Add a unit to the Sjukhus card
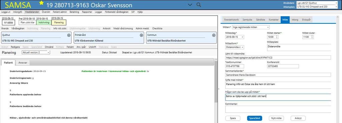 click(x=69, y=35)
